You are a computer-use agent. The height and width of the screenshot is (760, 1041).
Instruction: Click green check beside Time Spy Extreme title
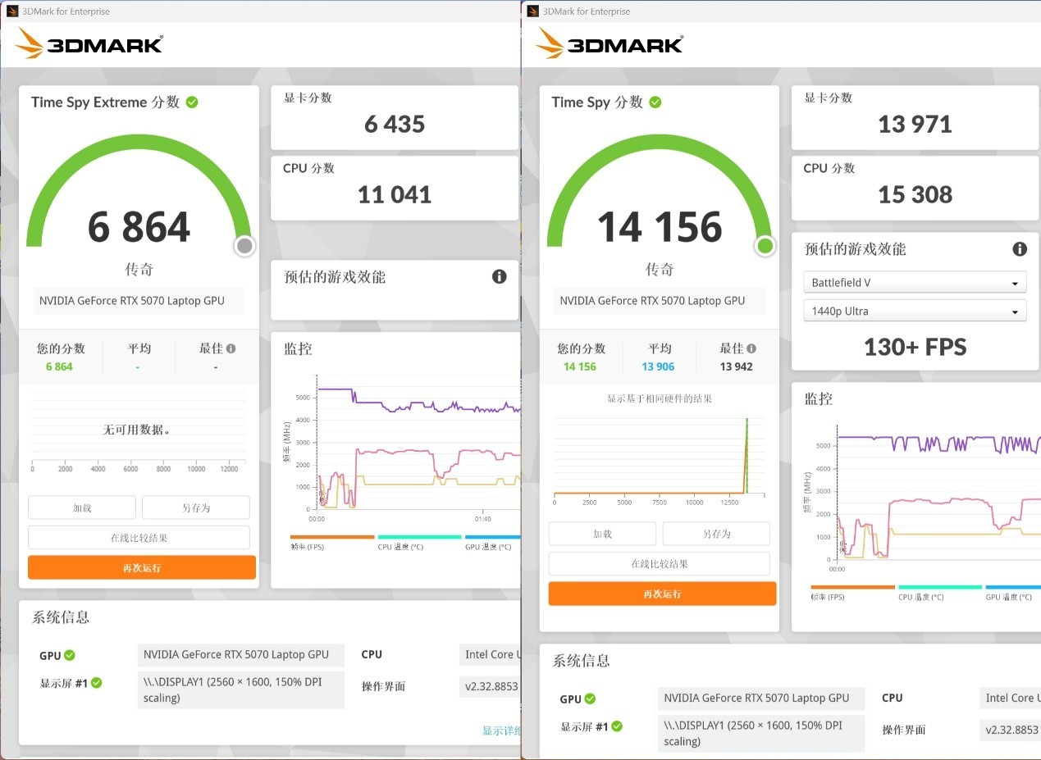(x=192, y=102)
